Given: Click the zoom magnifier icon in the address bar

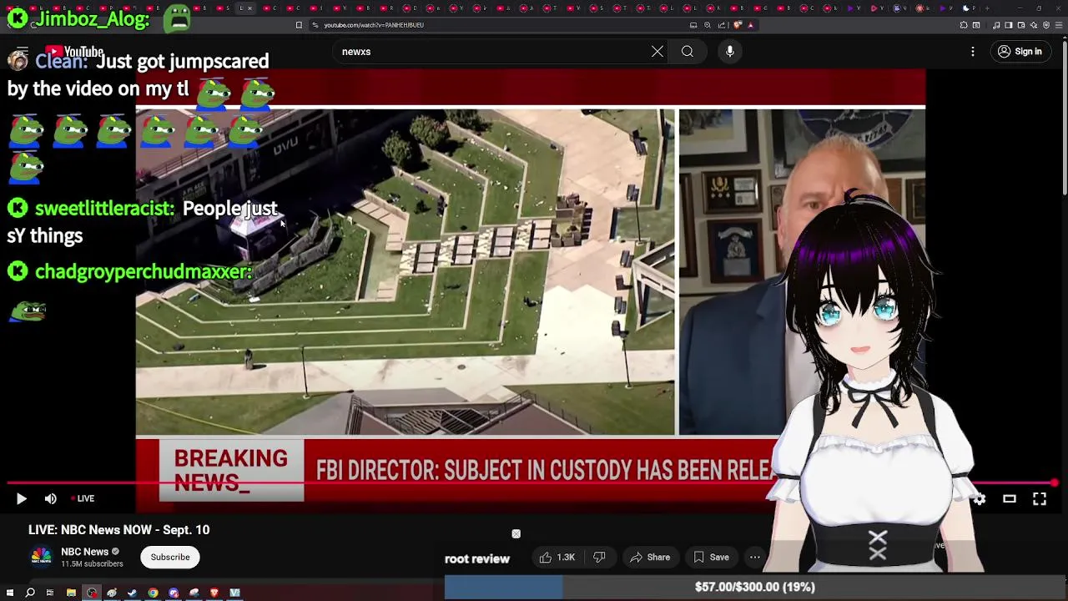Looking at the screenshot, I should click(x=708, y=25).
